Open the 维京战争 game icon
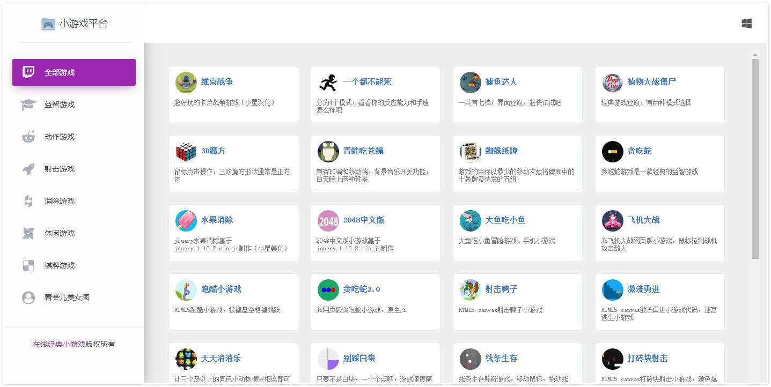Image resolution: width=771 pixels, height=387 pixels. (x=186, y=82)
